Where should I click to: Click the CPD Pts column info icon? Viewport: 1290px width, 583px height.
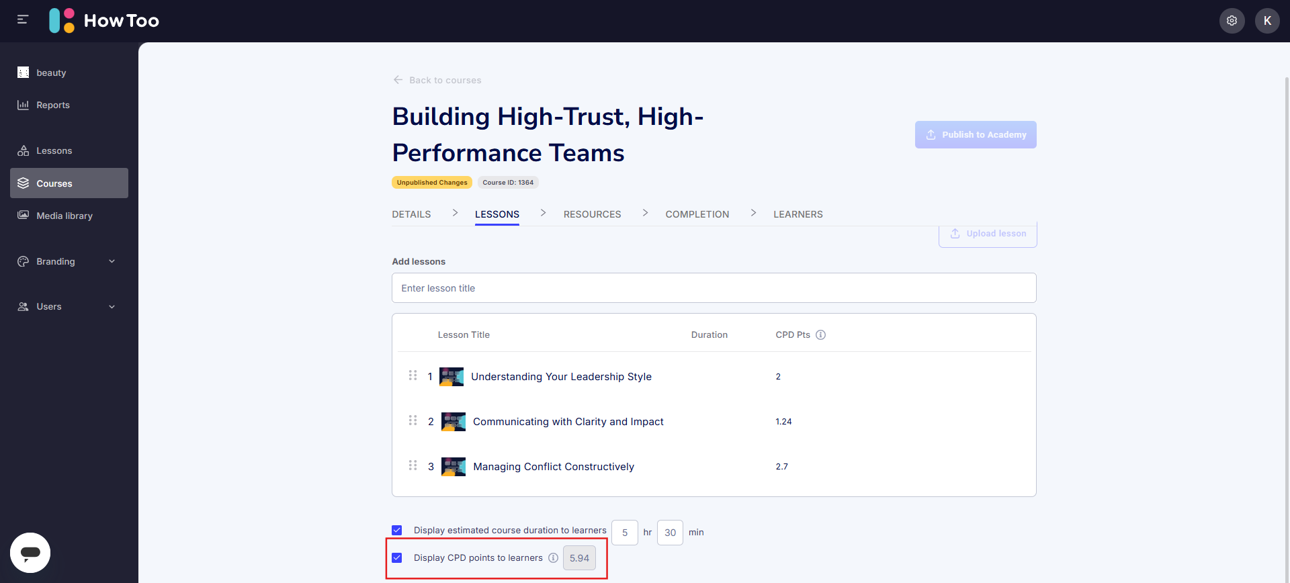click(x=820, y=335)
